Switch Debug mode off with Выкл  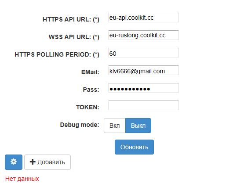(138, 126)
